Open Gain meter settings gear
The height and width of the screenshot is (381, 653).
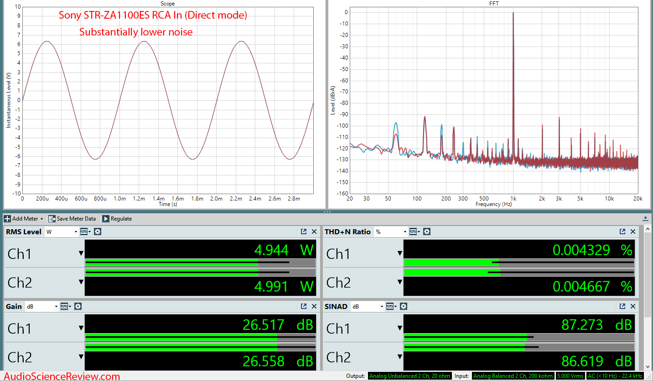point(78,306)
